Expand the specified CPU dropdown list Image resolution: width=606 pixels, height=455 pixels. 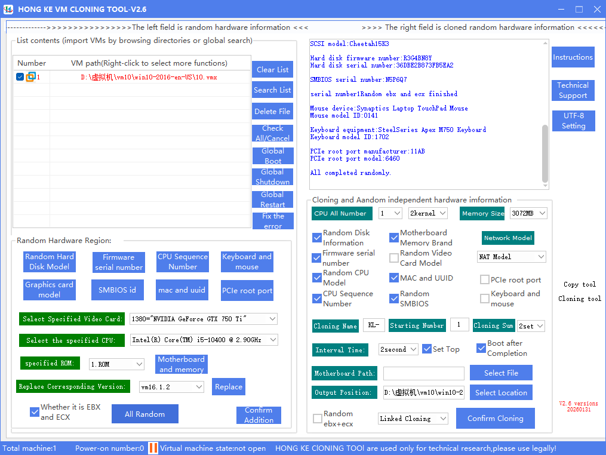[x=204, y=340]
